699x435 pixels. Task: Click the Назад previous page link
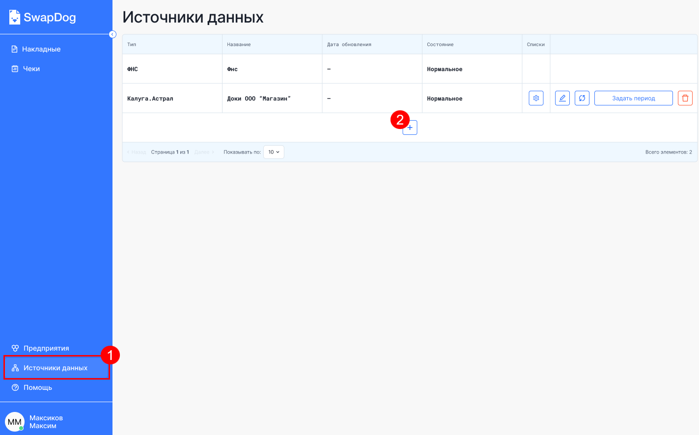click(x=137, y=152)
